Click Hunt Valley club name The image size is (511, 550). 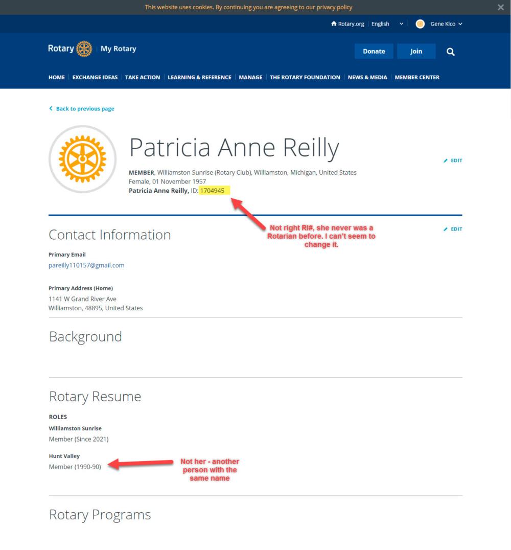pyautogui.click(x=64, y=456)
